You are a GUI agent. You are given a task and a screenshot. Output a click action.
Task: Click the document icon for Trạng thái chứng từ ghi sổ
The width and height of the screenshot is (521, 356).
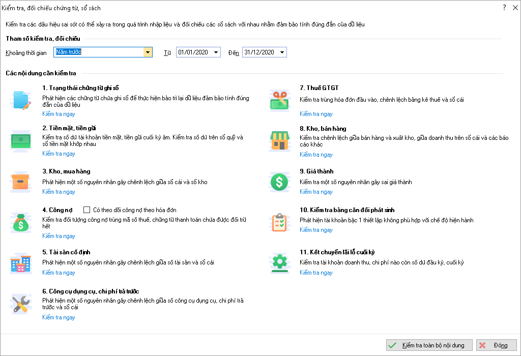21,100
